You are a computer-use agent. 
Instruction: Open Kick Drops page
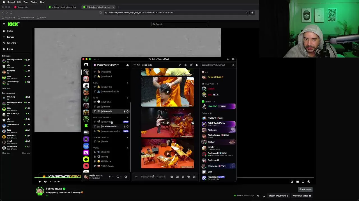point(10,49)
